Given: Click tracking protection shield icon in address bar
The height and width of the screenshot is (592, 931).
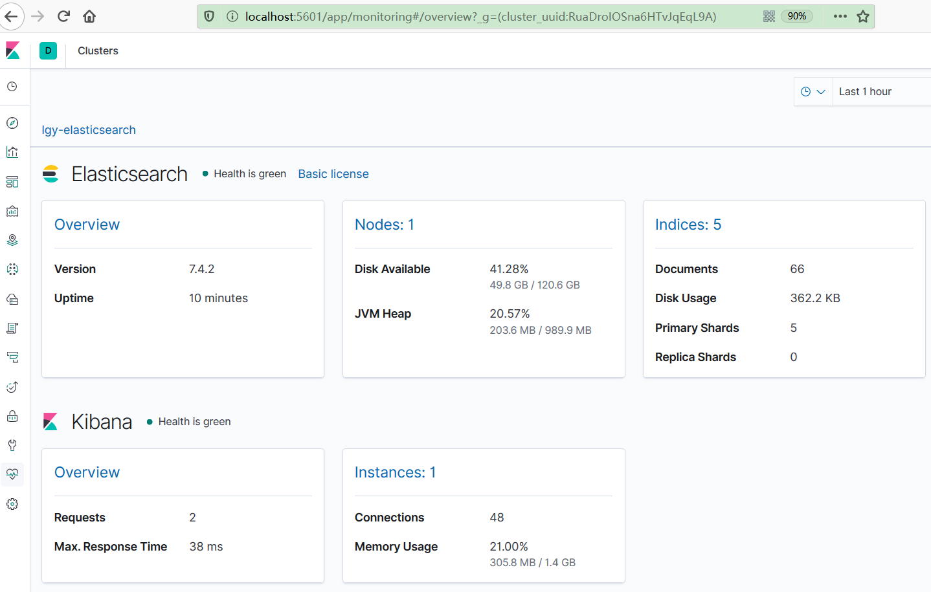Looking at the screenshot, I should tap(209, 16).
